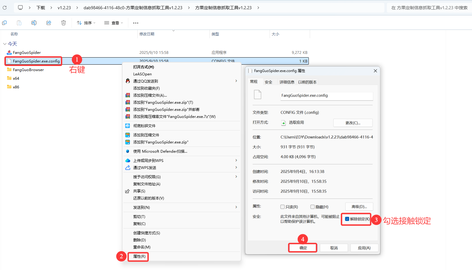
Task: Select the FangGuoSpider application file
Action: 27,53
